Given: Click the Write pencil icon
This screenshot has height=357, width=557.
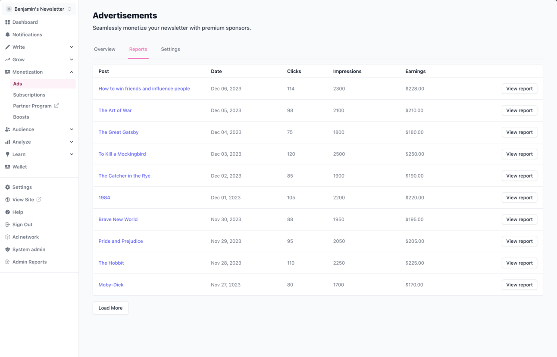Looking at the screenshot, I should pos(7,47).
